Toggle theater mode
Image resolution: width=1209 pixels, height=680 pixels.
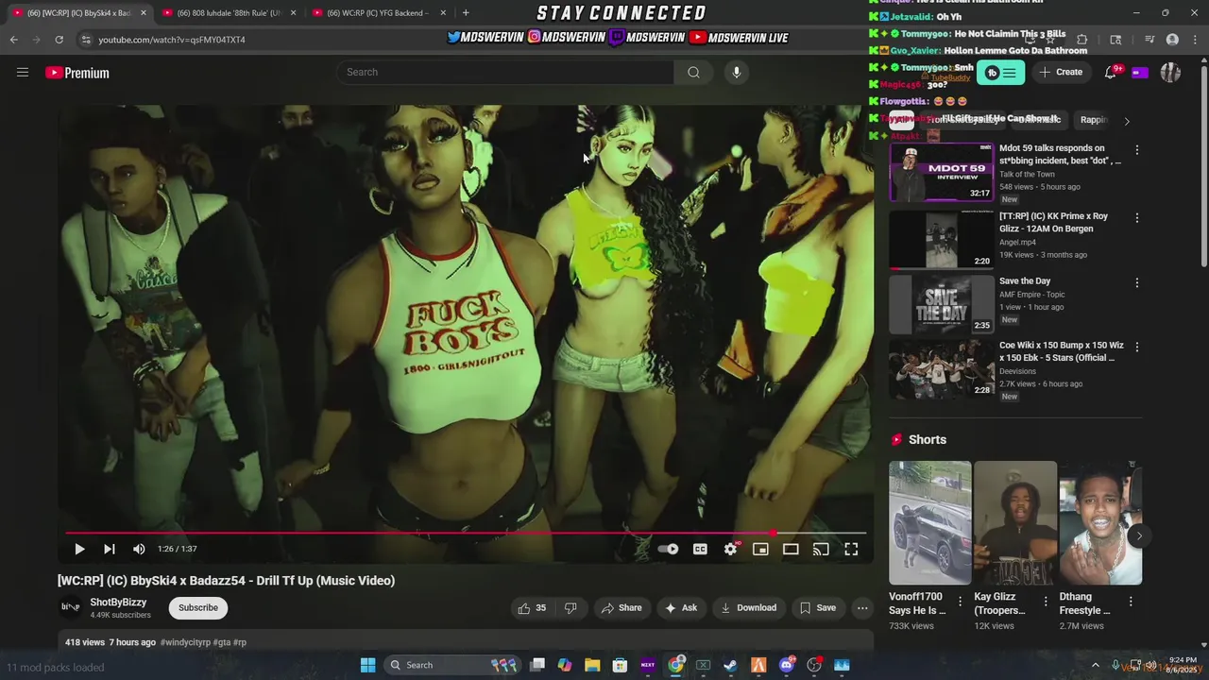791,549
